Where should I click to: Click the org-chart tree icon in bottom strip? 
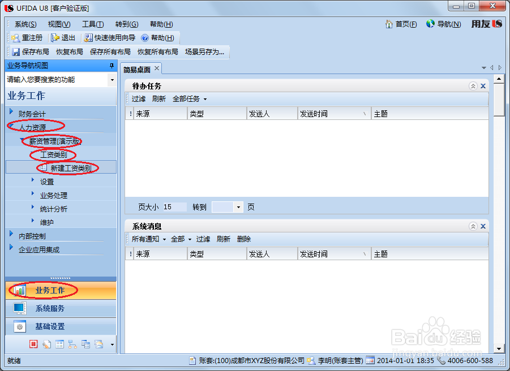click(x=72, y=344)
